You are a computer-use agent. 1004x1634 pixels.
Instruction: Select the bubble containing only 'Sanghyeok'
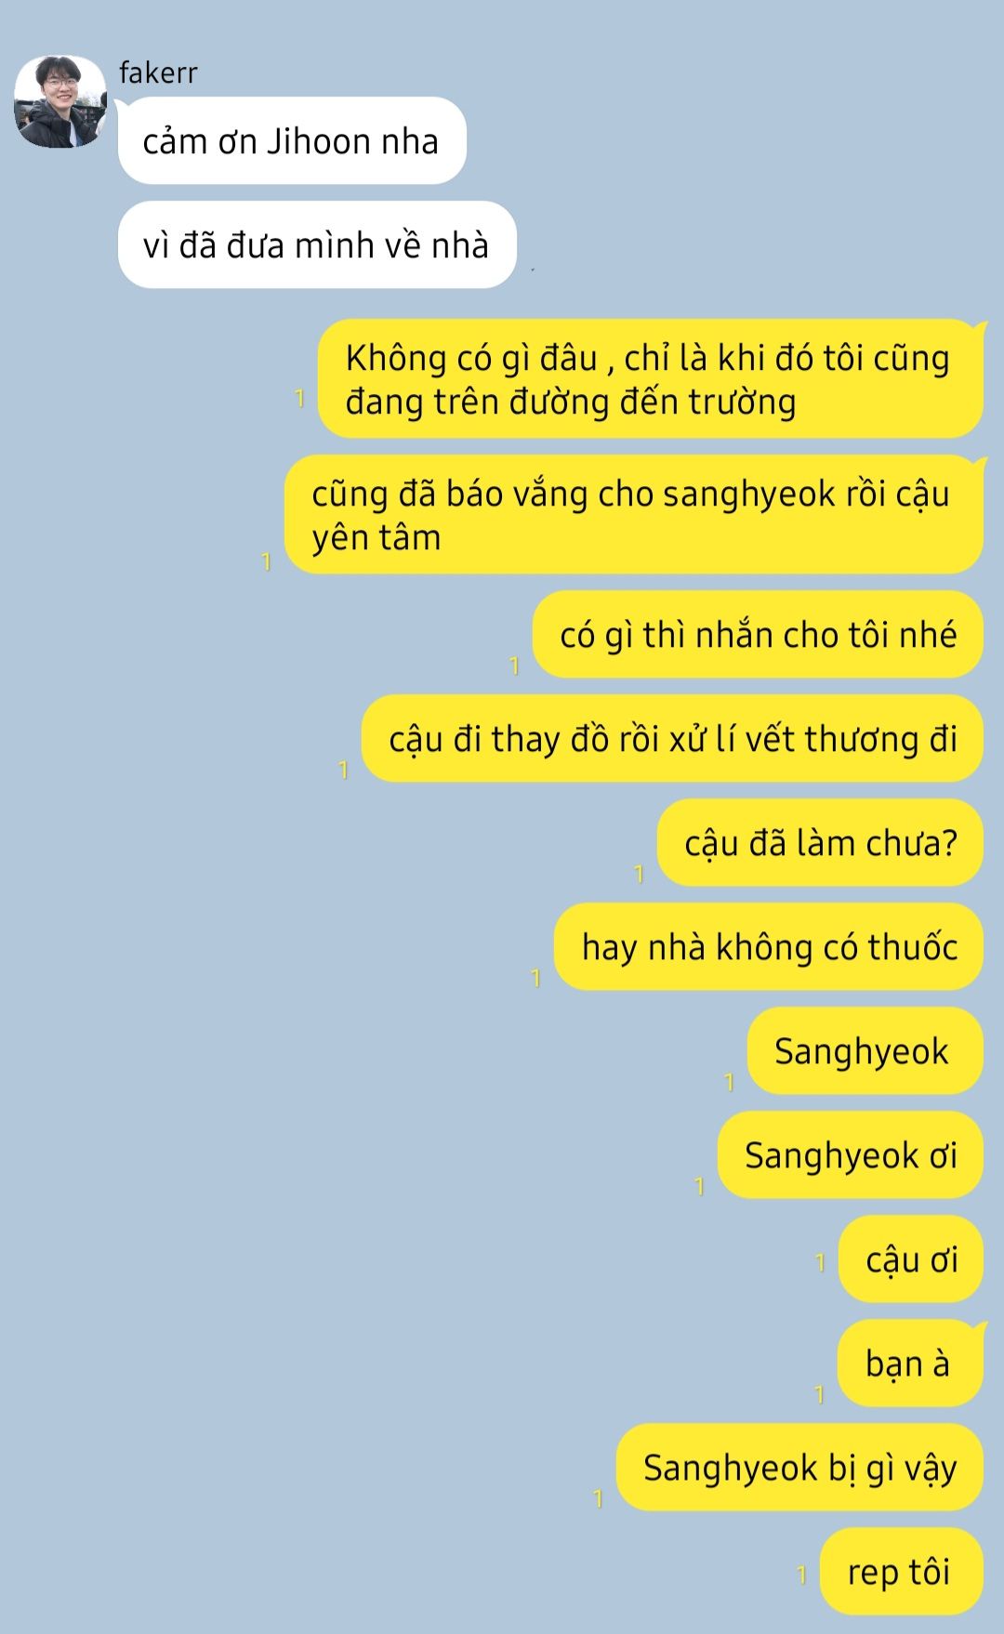click(865, 1051)
